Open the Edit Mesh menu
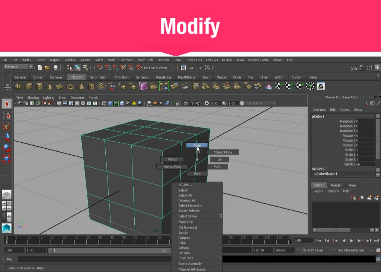 [x=126, y=60]
